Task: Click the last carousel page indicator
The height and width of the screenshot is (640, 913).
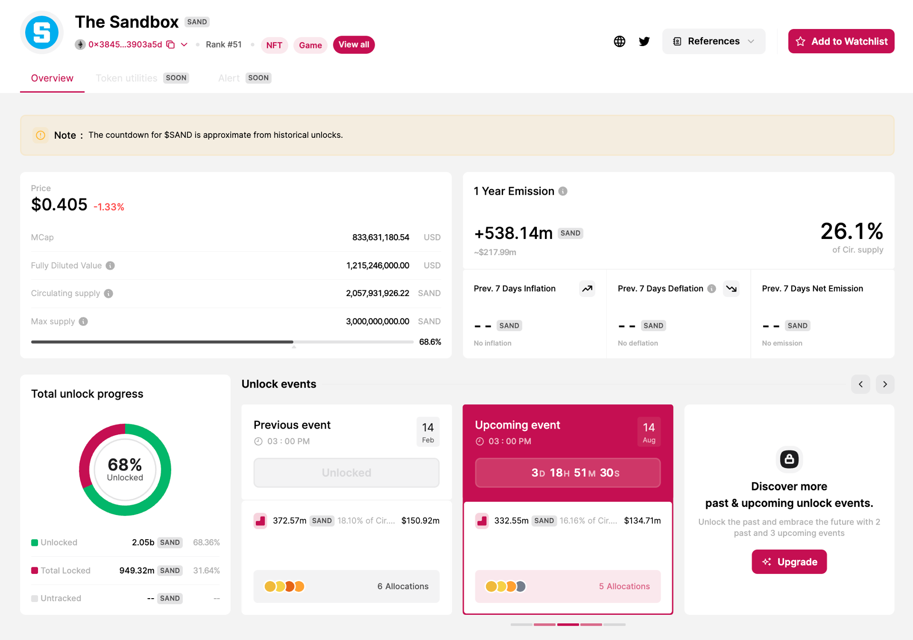Action: click(614, 624)
